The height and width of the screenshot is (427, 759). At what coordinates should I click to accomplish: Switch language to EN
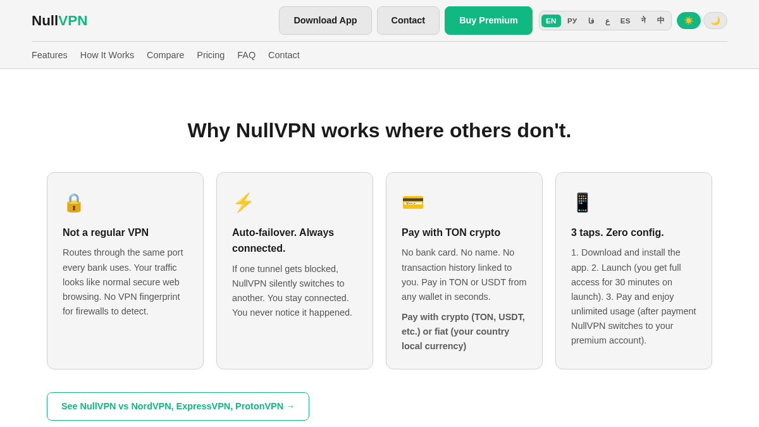click(x=551, y=21)
